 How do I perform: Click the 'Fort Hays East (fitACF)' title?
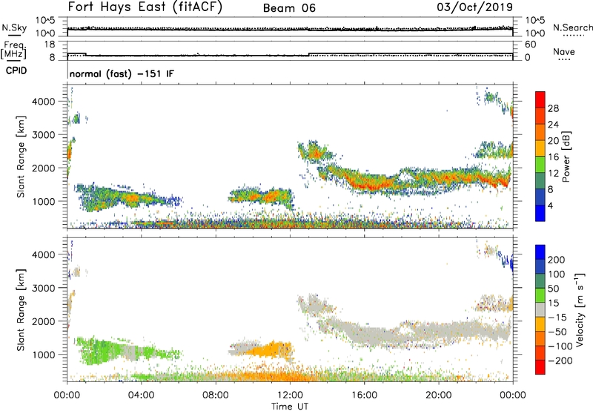(145, 7)
